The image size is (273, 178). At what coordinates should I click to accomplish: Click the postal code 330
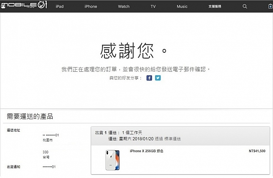click(45, 152)
